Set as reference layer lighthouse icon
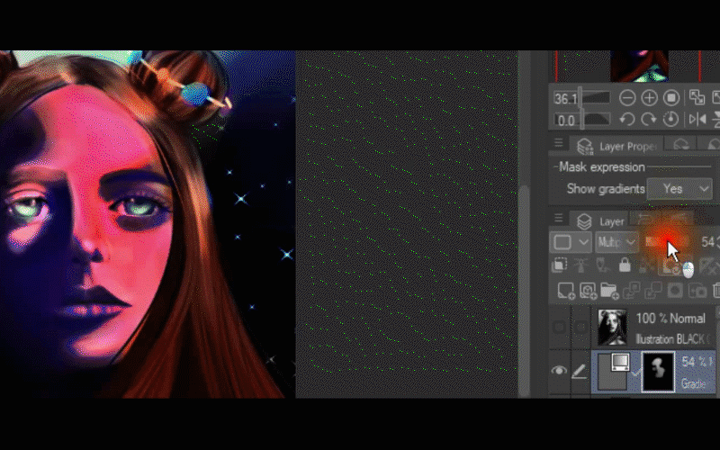The width and height of the screenshot is (720, 450). tap(581, 265)
